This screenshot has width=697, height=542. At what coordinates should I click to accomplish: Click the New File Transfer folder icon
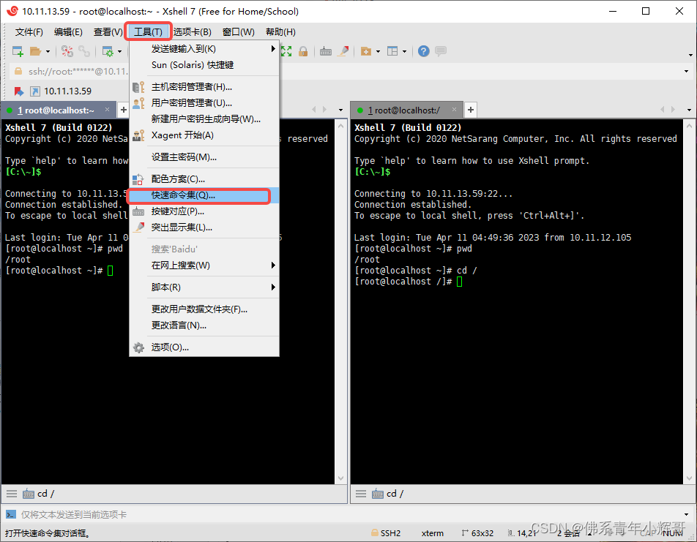click(366, 51)
